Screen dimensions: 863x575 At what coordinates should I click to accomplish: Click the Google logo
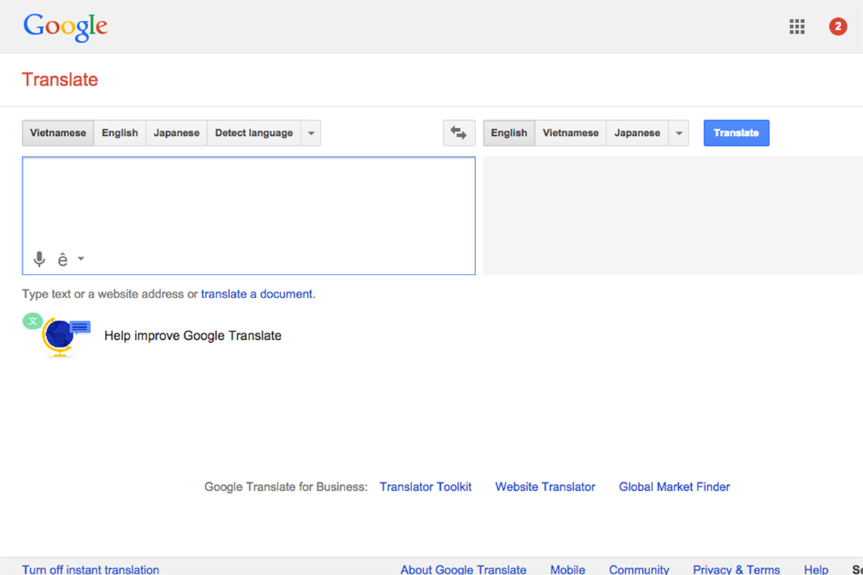pyautogui.click(x=65, y=27)
